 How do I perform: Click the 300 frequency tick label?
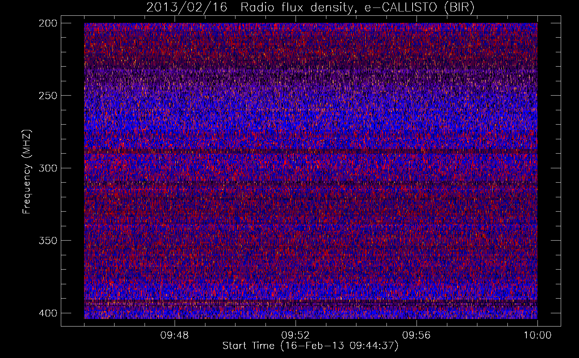(48, 168)
